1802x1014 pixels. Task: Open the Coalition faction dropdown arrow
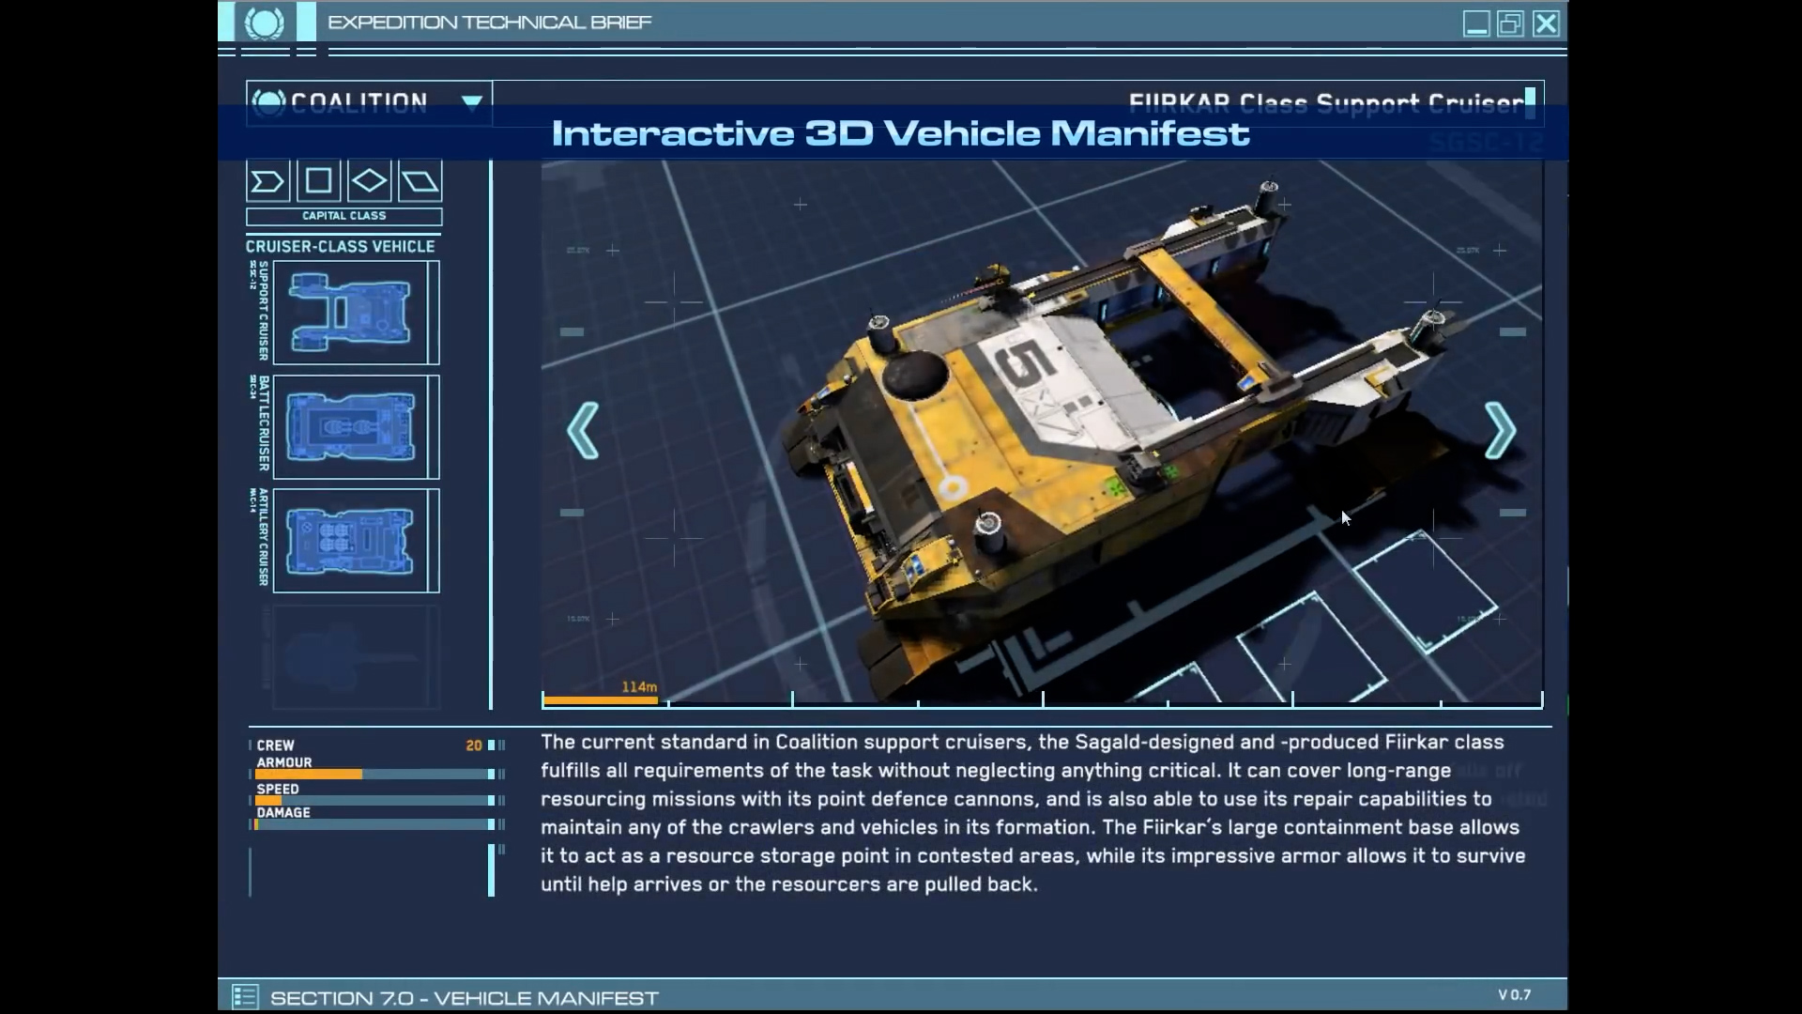(472, 101)
